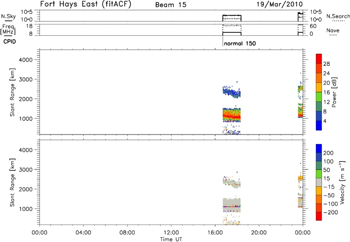The width and height of the screenshot is (350, 242).
Task: Click the orange velocity patch near 2500 km at right edge
Action: (301, 178)
